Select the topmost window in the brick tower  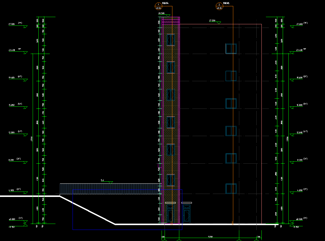[x=171, y=40]
